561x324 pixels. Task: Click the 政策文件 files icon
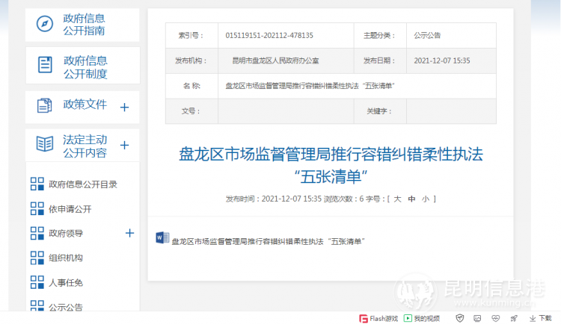click(45, 106)
